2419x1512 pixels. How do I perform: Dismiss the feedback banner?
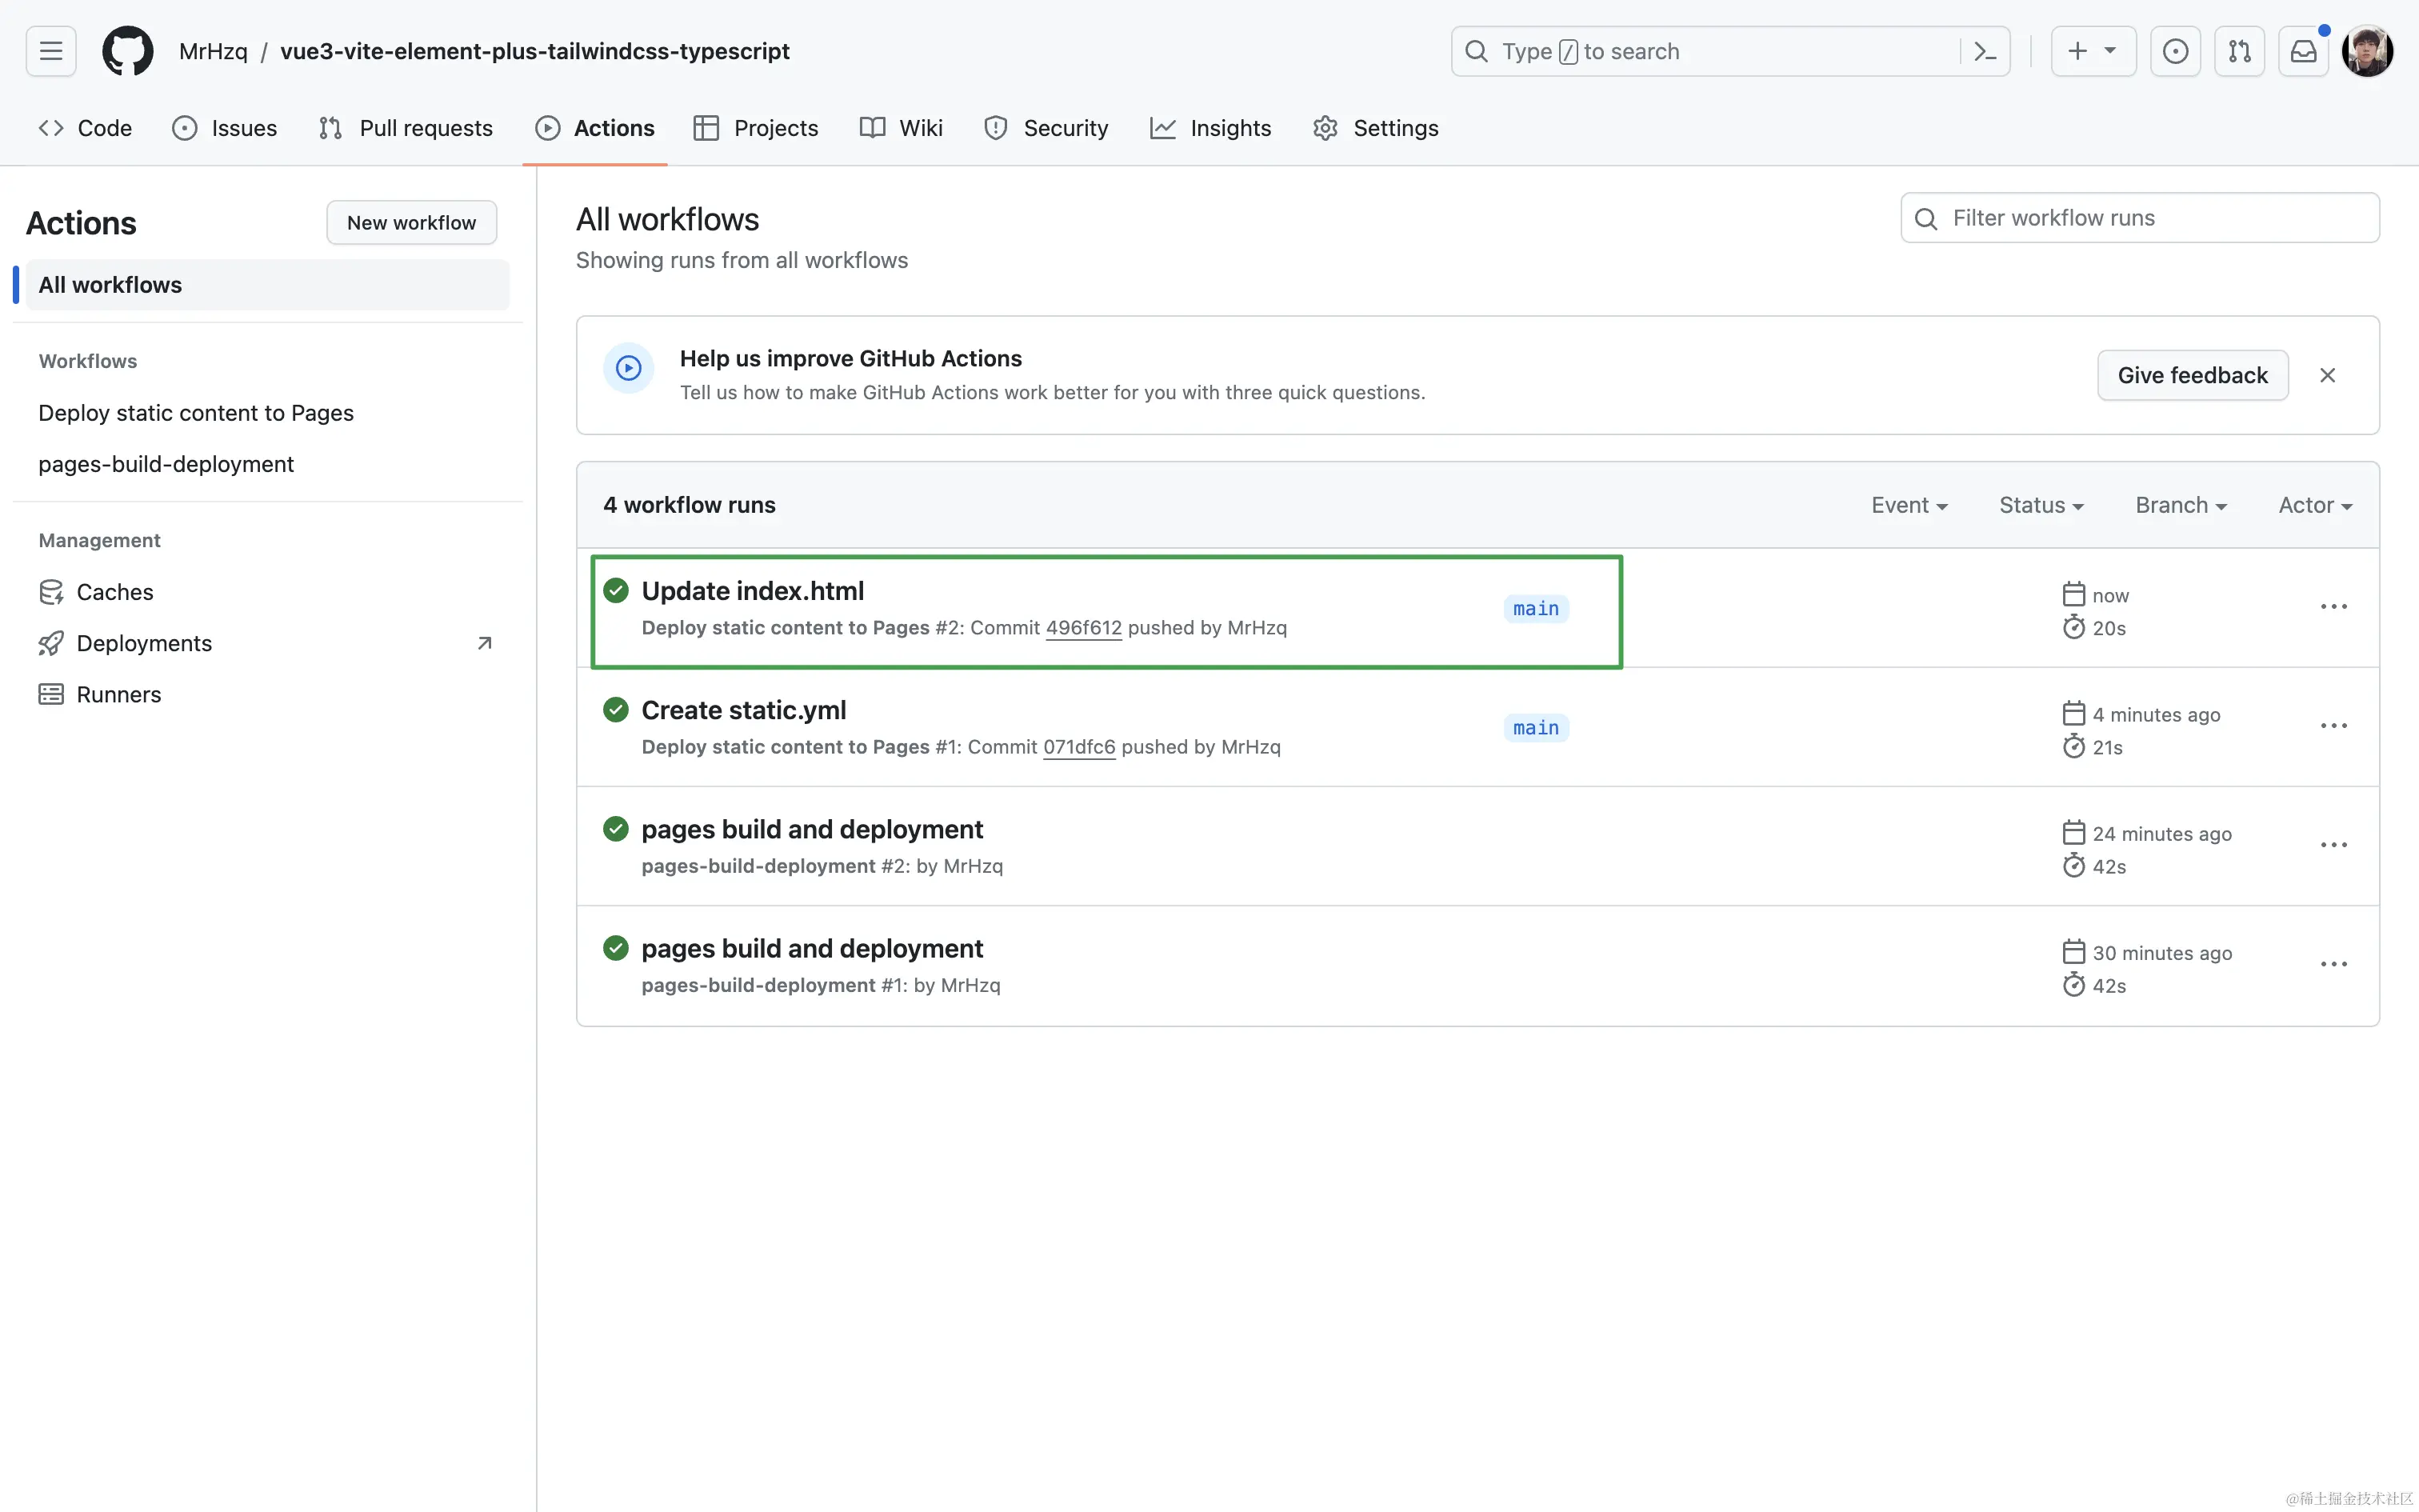(2327, 375)
